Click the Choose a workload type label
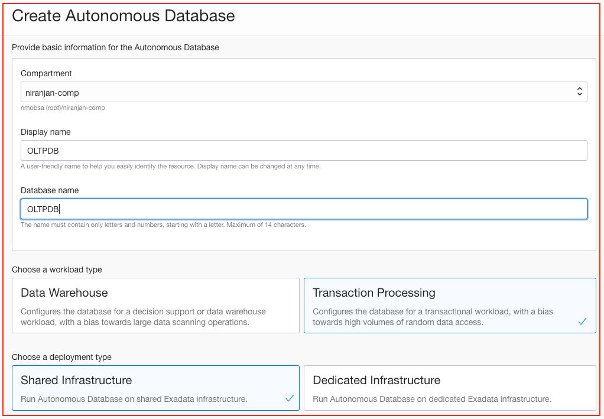604x419 pixels. coord(57,269)
